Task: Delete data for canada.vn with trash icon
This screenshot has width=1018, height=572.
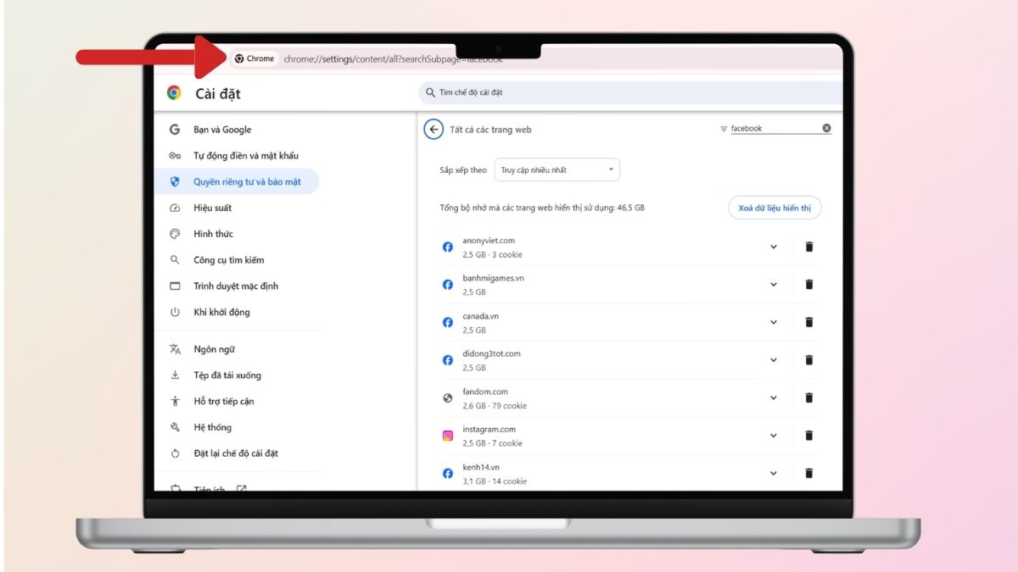Action: [x=809, y=322]
